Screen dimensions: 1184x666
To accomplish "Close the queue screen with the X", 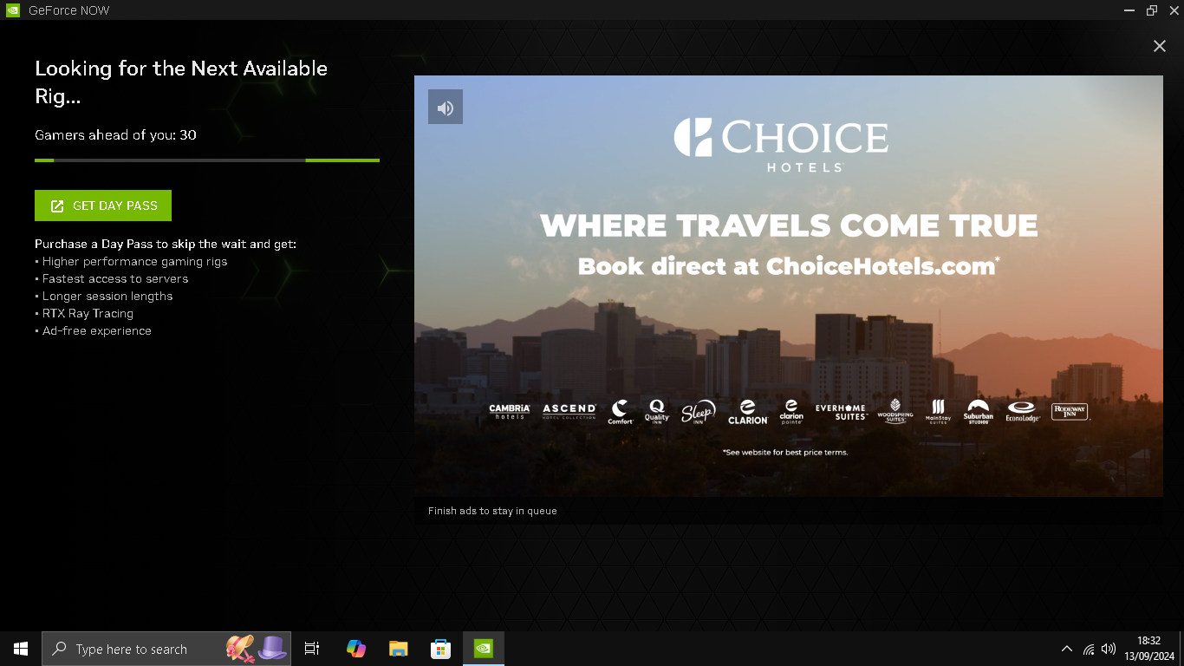I will (x=1159, y=46).
